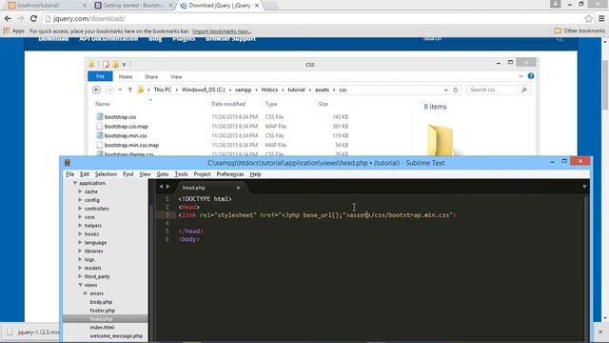The image size is (609, 343).
Task: Select bootstrap.css.map file row
Action: pos(222,127)
